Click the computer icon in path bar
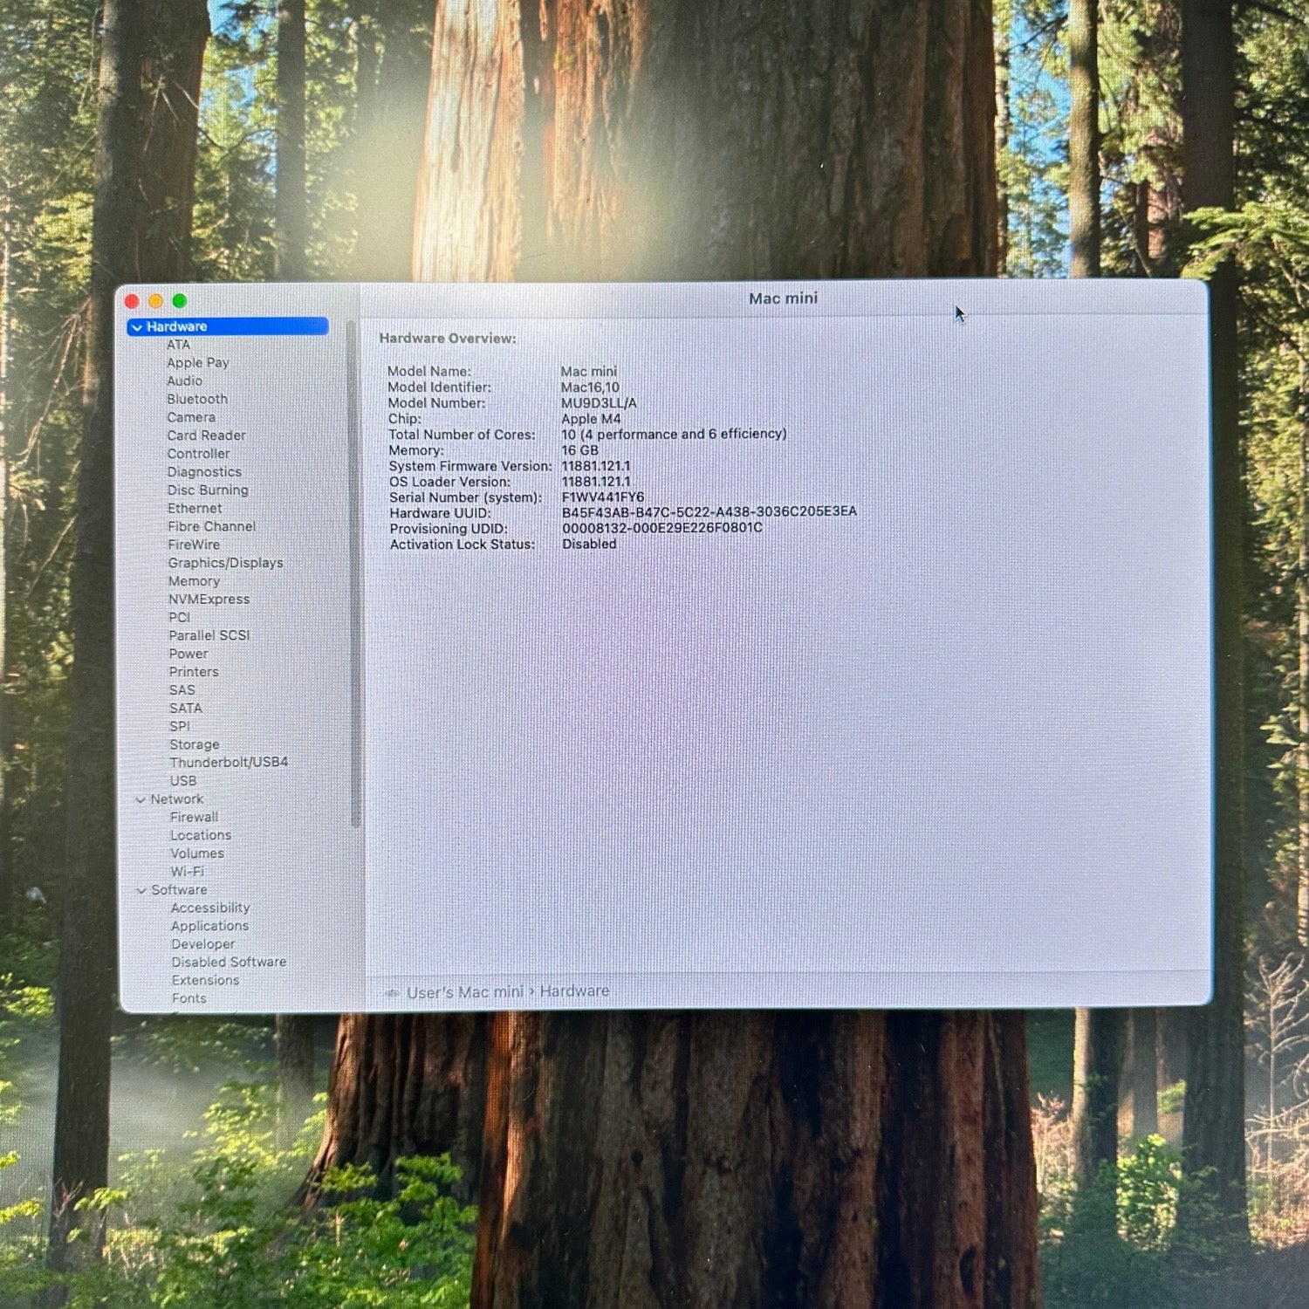Screen dimensions: 1309x1309 tap(393, 993)
